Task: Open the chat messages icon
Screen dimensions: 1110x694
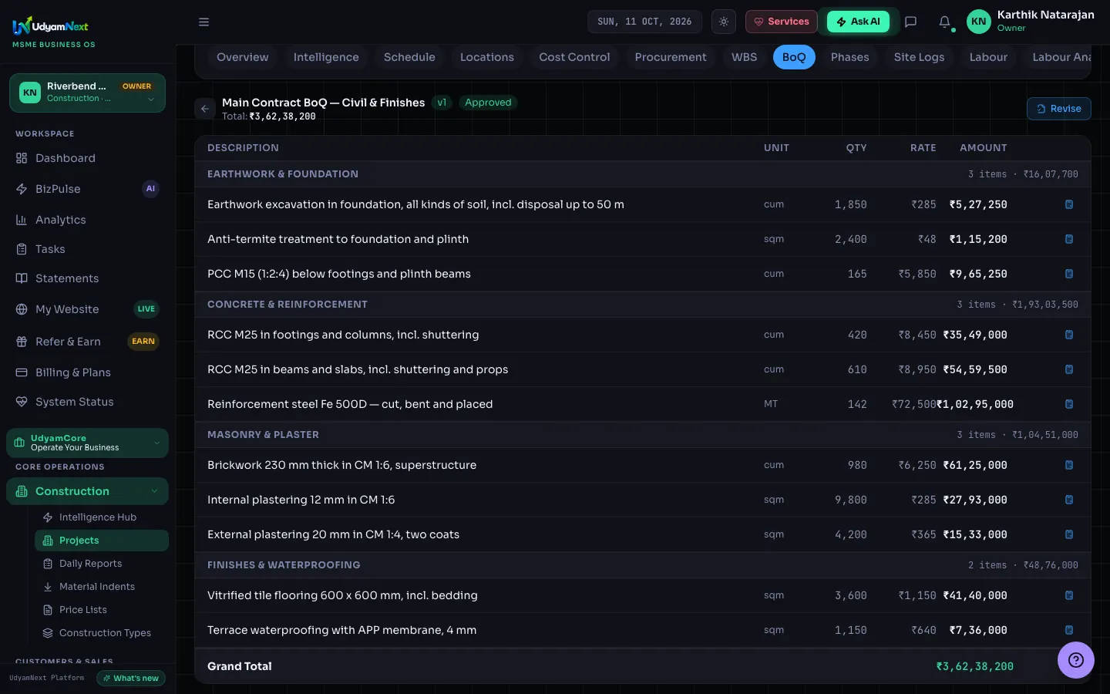Action: coord(910,22)
